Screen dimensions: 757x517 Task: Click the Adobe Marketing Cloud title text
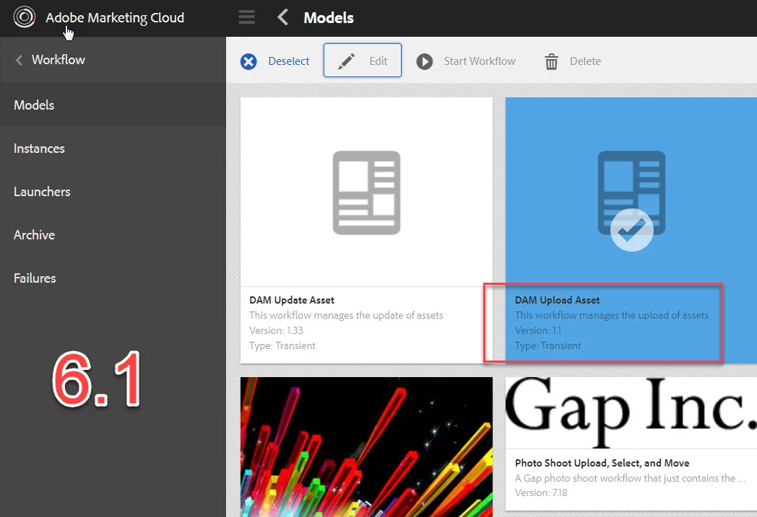(x=115, y=18)
